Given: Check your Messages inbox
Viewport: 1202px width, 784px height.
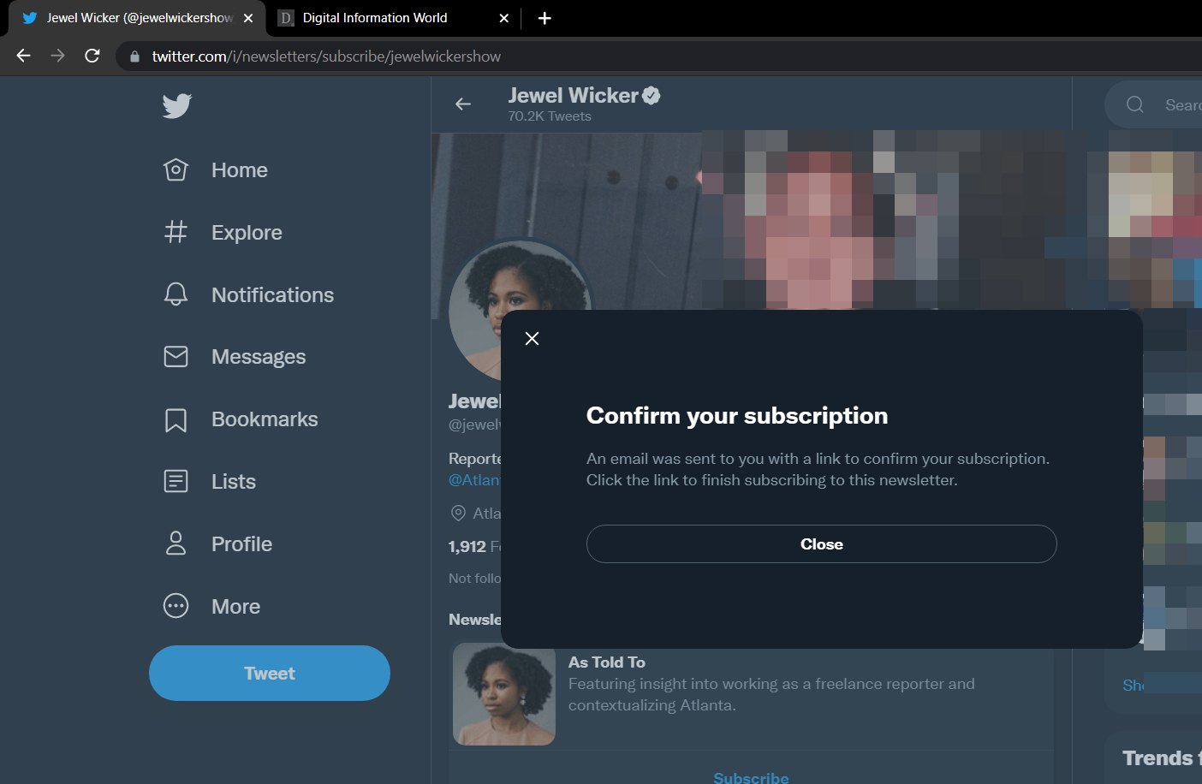Looking at the screenshot, I should tap(259, 356).
